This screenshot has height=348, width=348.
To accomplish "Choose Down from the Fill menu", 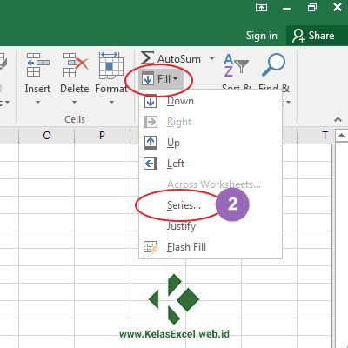I will [211, 101].
